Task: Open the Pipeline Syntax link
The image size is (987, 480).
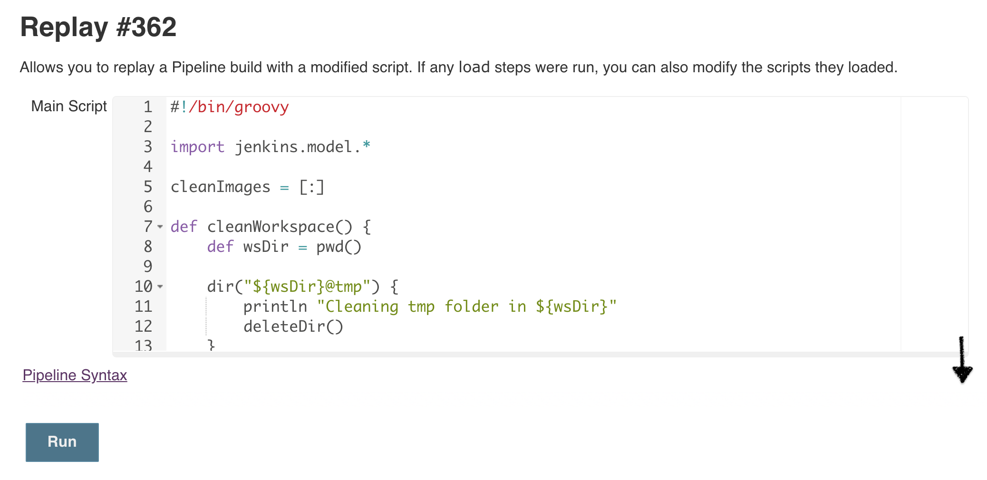Action: (75, 375)
